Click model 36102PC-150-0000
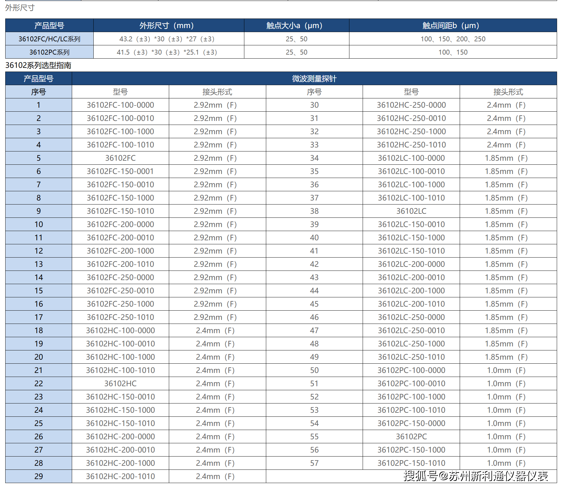 (x=411, y=423)
